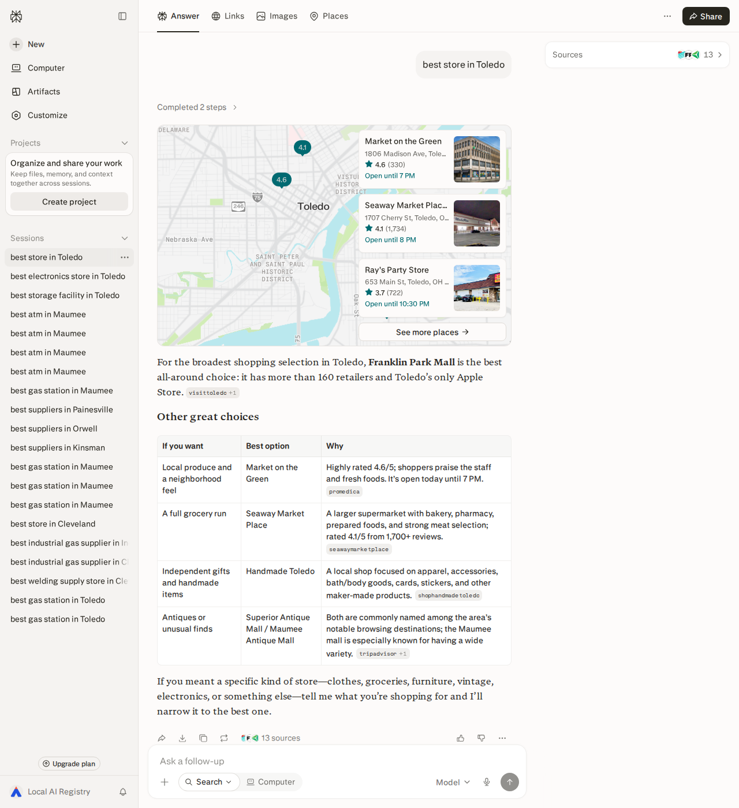
Task: Toggle the Computer mode button
Action: click(271, 782)
